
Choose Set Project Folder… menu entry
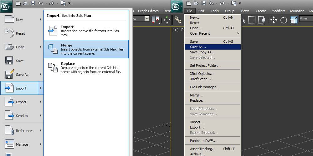coord(213,66)
